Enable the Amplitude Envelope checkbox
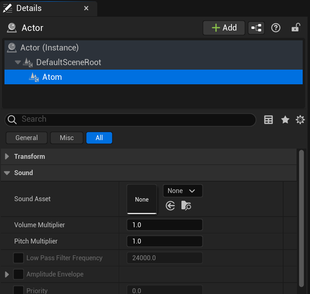310x294 pixels. coord(18,274)
